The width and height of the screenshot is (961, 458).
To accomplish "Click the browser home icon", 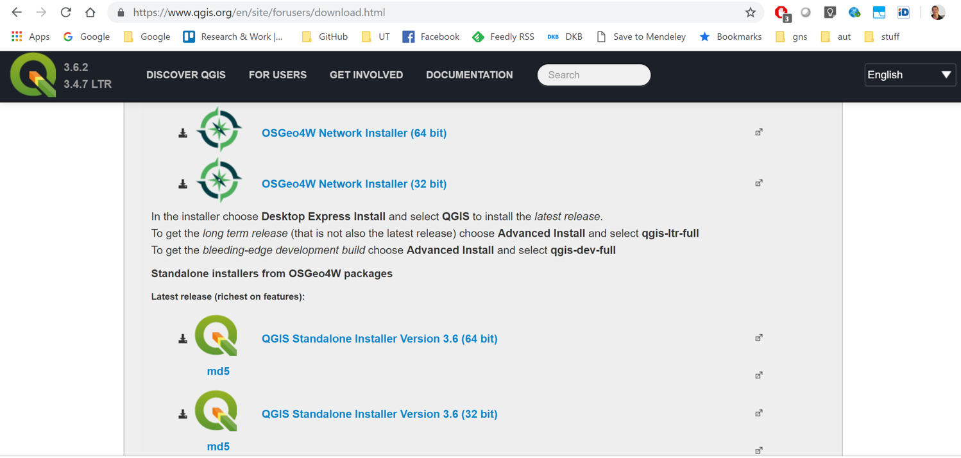I will 90,12.
